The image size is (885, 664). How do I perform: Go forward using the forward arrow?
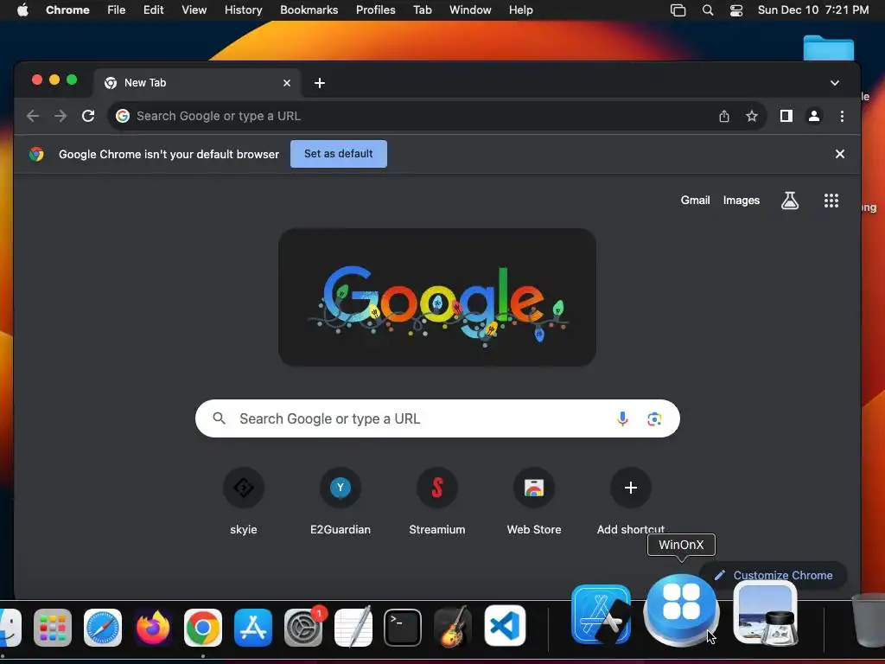coord(60,117)
